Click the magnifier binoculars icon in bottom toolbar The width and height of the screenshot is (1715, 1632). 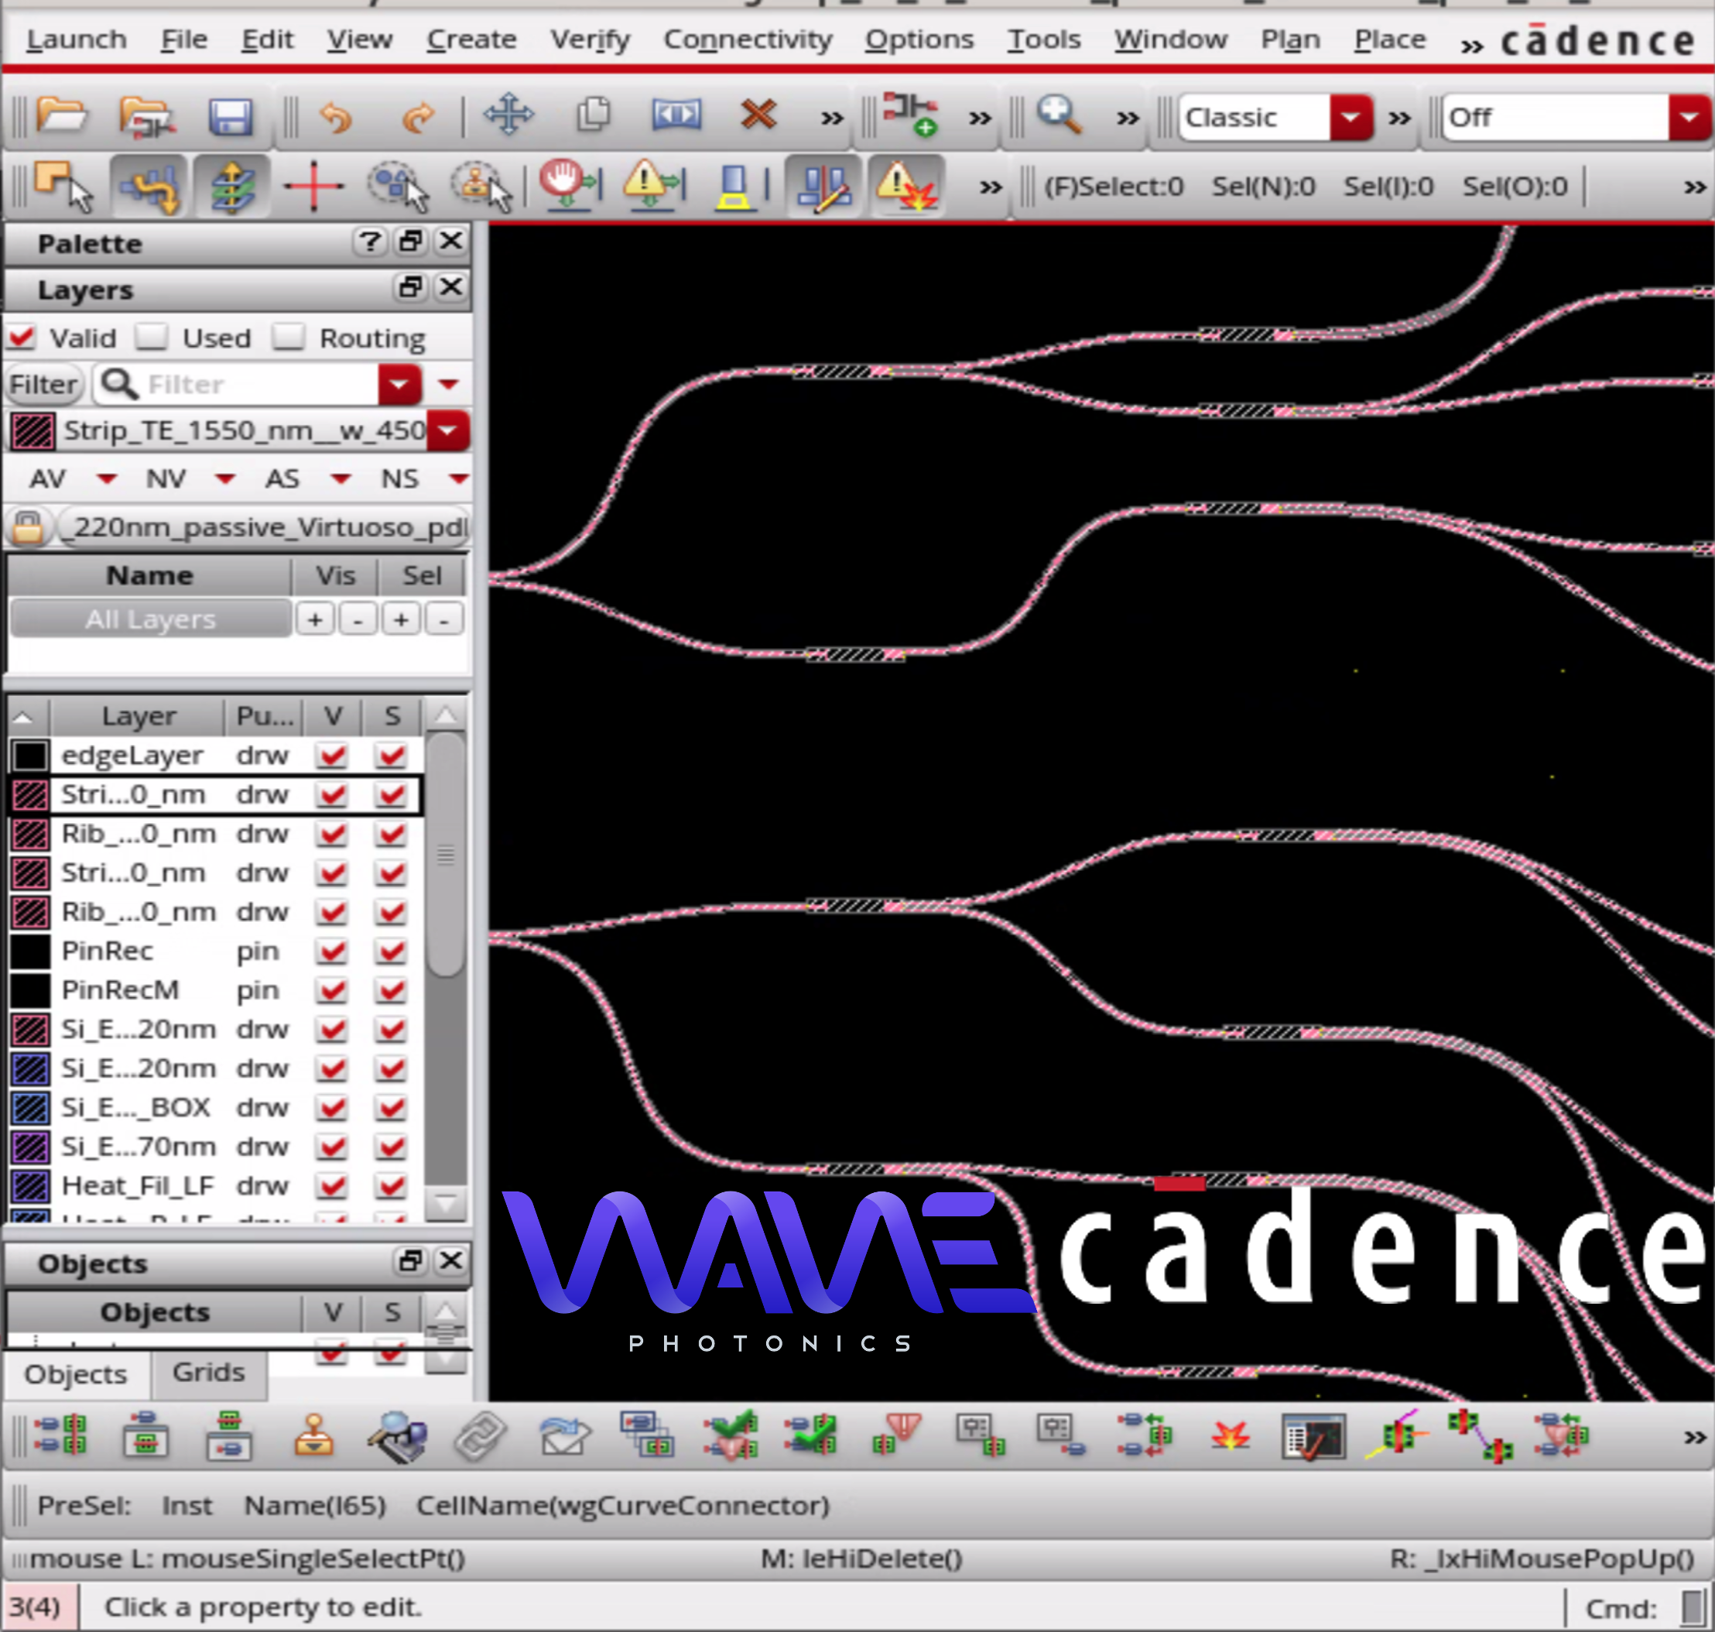pos(396,1436)
